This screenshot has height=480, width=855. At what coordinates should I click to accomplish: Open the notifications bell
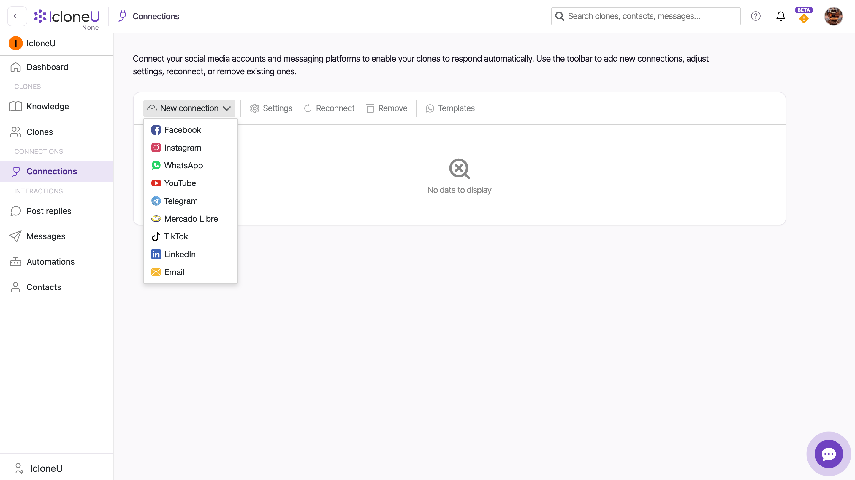(x=781, y=16)
